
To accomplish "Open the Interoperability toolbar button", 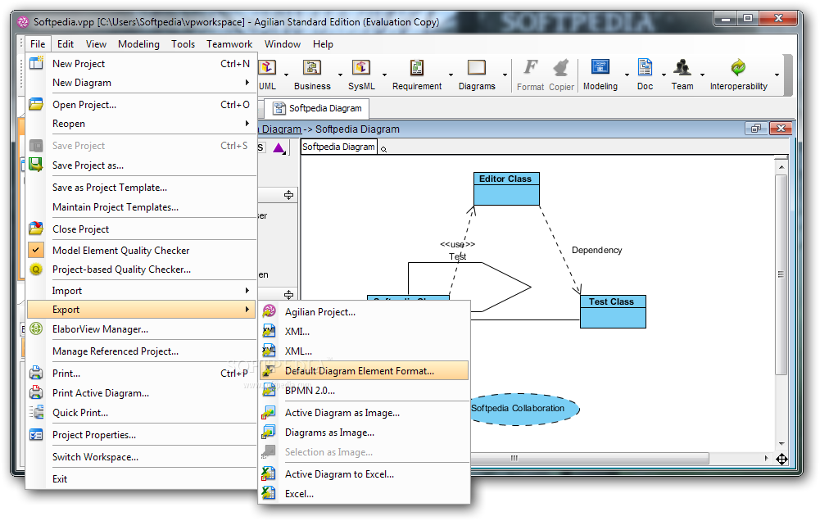I will pos(738,75).
